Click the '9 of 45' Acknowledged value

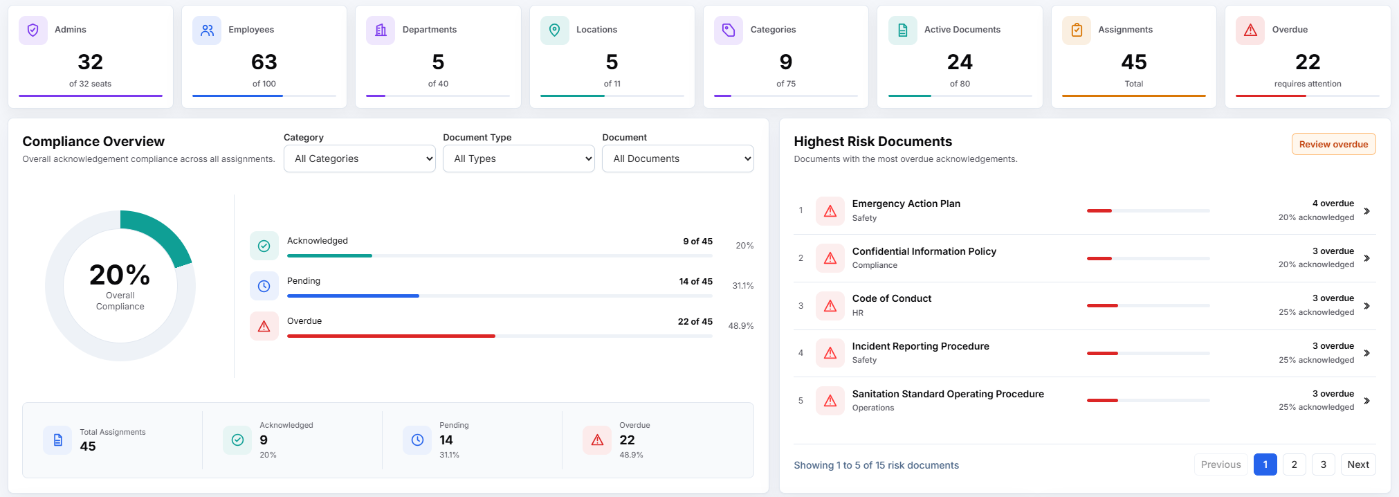697,241
